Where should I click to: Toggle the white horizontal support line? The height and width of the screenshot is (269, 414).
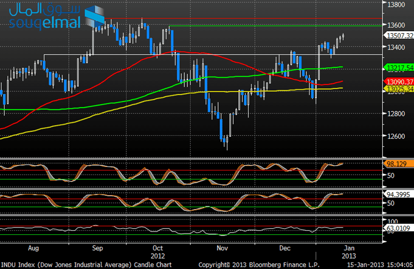coord(191,54)
